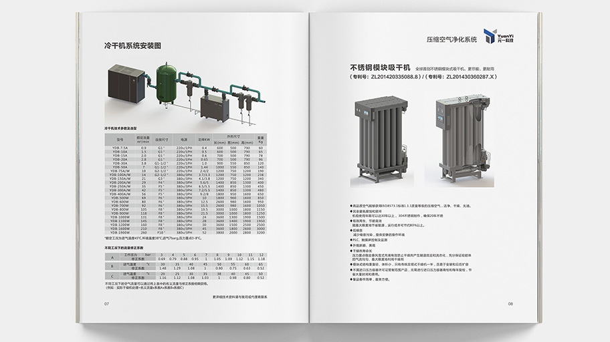Click the correction factor 0.69
Viewport: 610px width, 342px height.
click(161, 259)
